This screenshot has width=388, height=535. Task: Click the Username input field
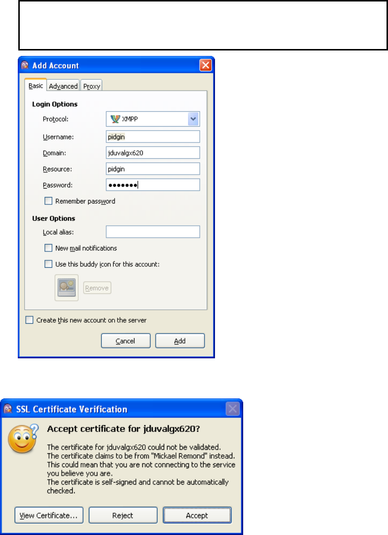pos(153,137)
